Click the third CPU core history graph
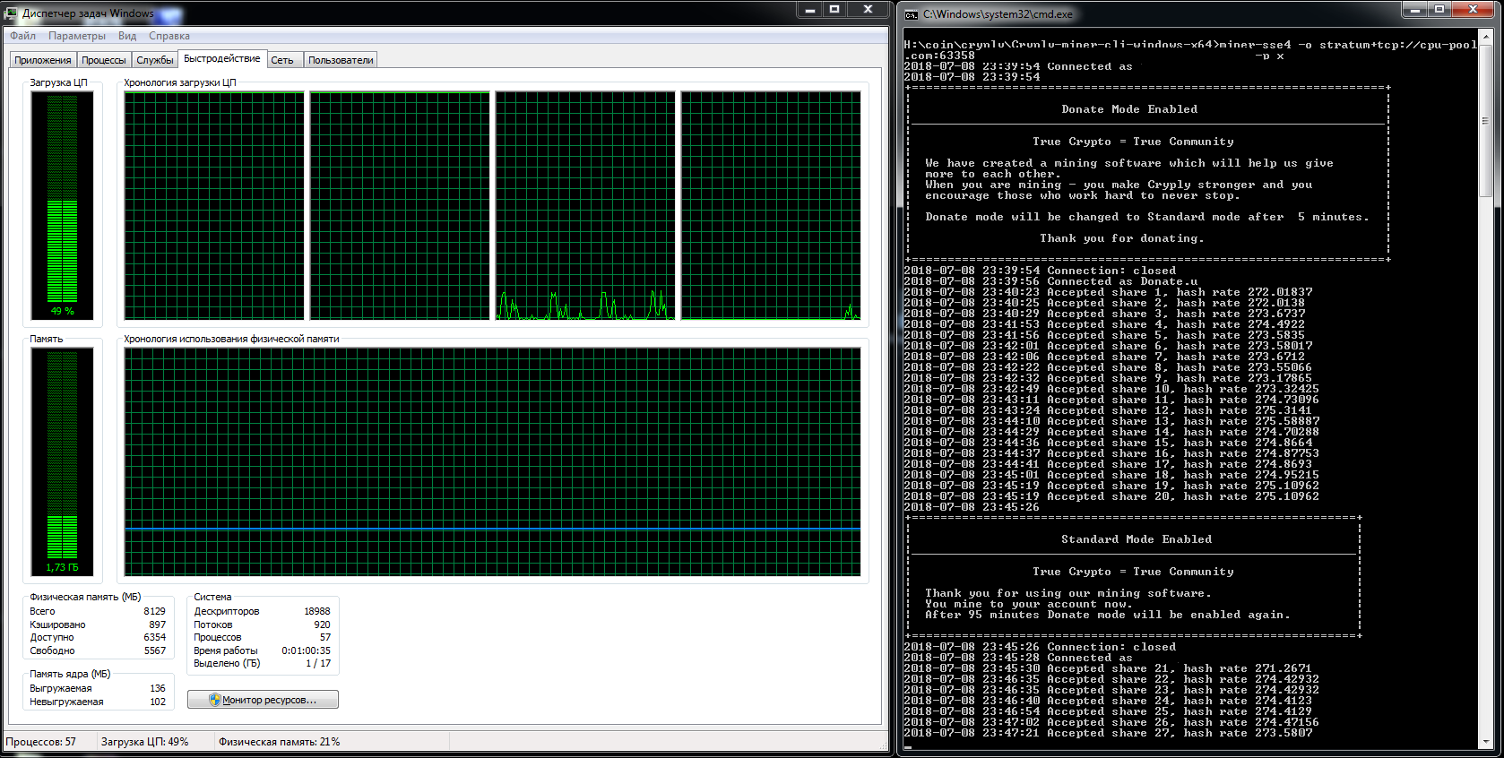 click(x=585, y=205)
